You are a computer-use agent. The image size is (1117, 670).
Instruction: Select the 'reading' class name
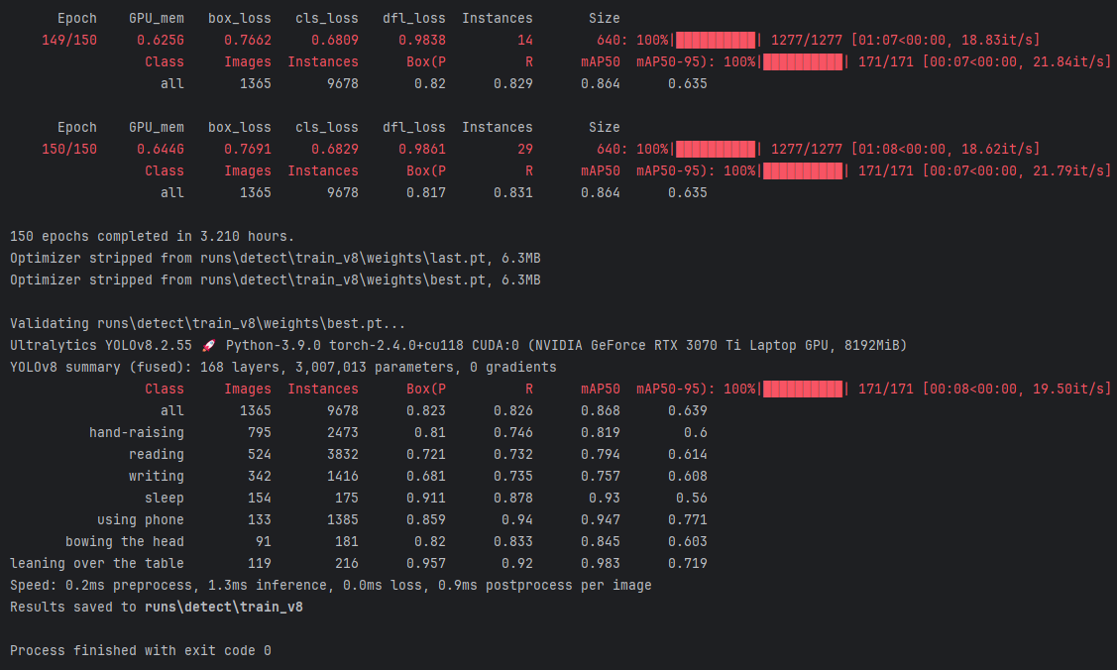click(x=156, y=454)
